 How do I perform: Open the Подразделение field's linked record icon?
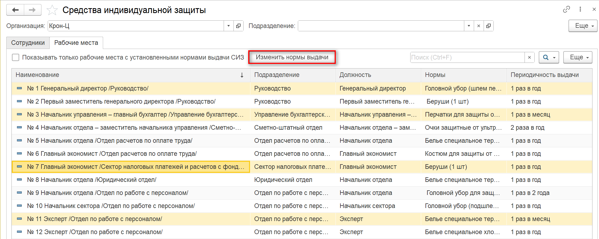pyautogui.click(x=489, y=26)
